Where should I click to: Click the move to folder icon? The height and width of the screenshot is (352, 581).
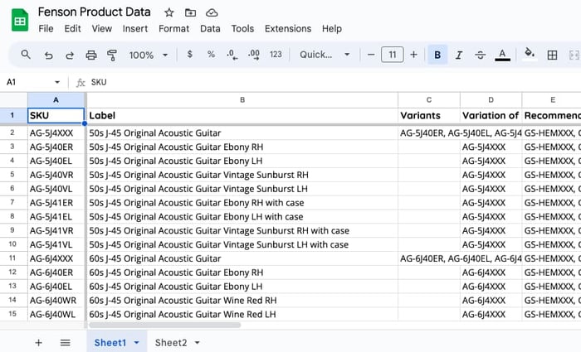[190, 12]
